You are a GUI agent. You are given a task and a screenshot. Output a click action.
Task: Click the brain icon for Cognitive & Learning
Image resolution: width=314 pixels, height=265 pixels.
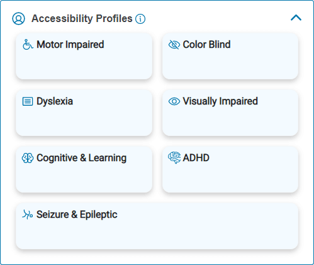(28, 158)
